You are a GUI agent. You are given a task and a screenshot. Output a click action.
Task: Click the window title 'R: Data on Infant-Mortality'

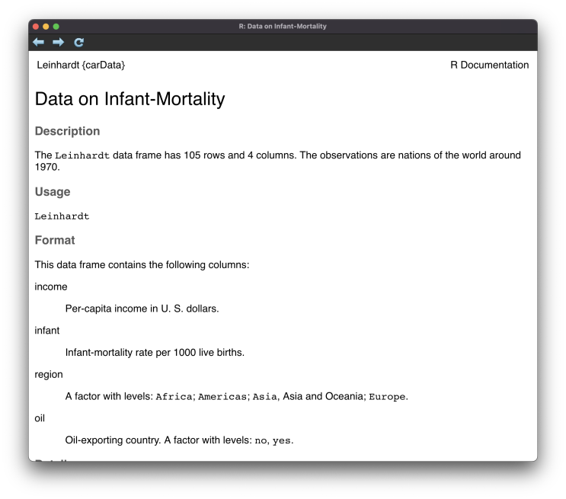coord(283,27)
